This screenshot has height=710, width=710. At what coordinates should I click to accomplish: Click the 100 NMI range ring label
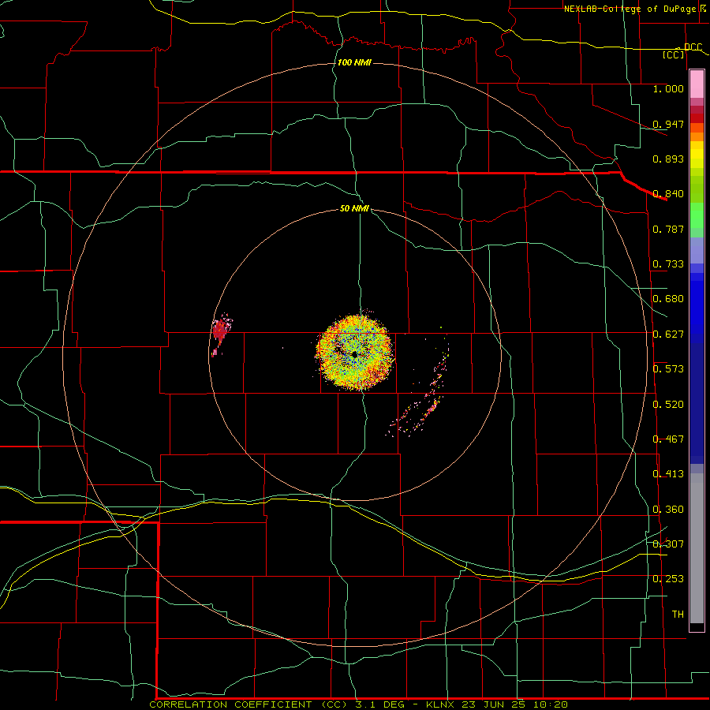(354, 62)
